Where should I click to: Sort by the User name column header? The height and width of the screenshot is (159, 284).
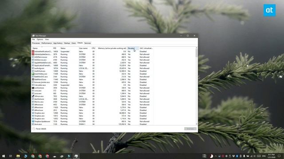[85, 48]
